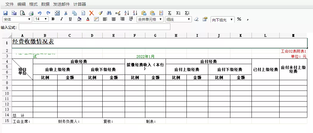Open the 文件 menu
Screen dimensions: 313x133
10,4
